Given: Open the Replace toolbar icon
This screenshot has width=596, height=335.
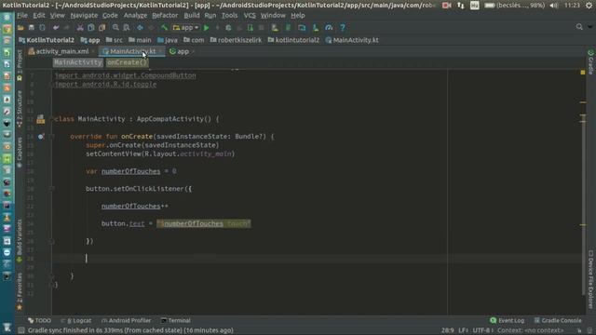Looking at the screenshot, I should coord(127,28).
